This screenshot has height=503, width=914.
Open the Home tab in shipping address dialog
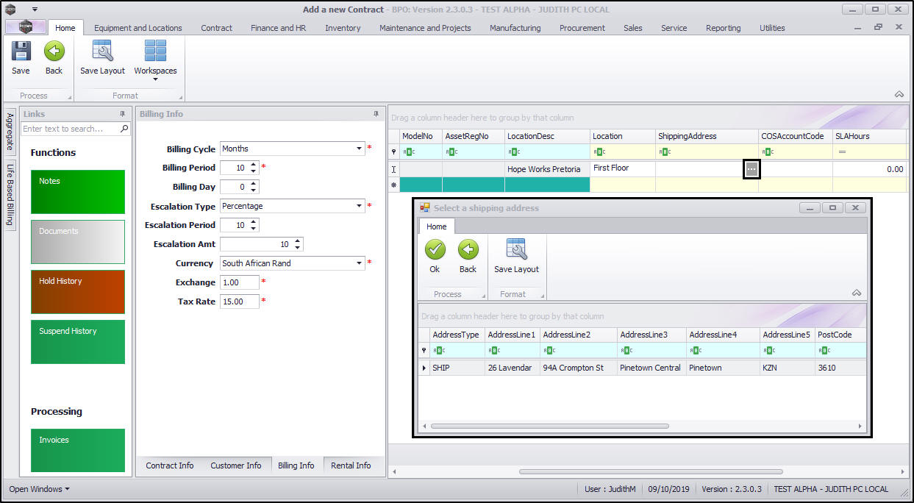tap(437, 226)
